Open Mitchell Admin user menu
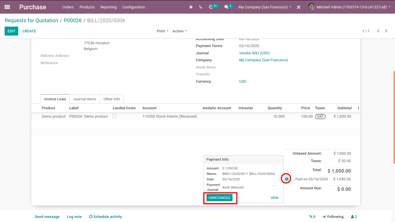This screenshot has height=222, width=395. 349,7
